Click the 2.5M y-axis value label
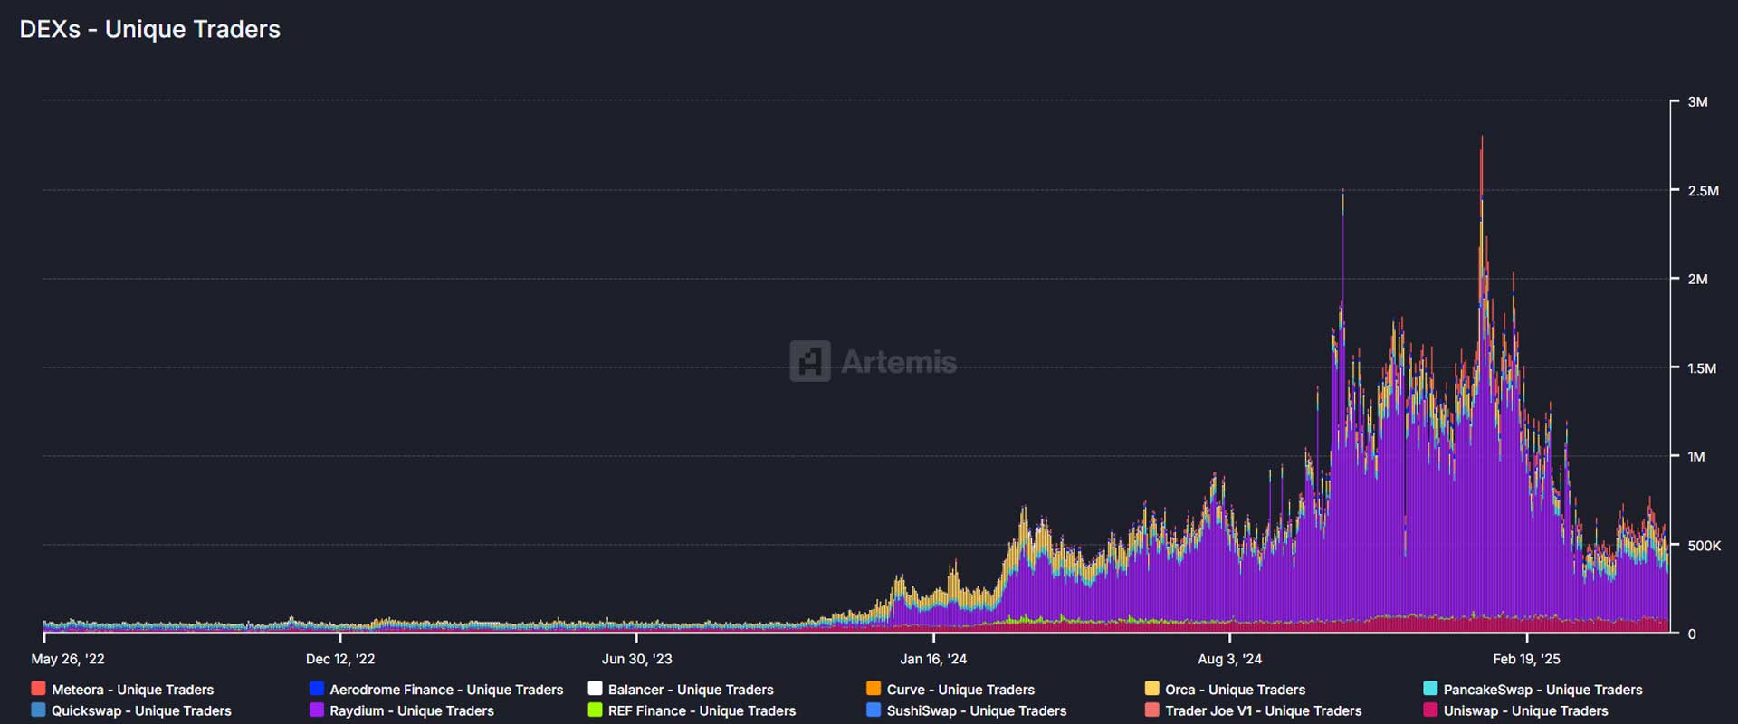 coord(1703,190)
